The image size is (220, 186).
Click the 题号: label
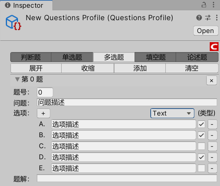pyautogui.click(x=21, y=92)
